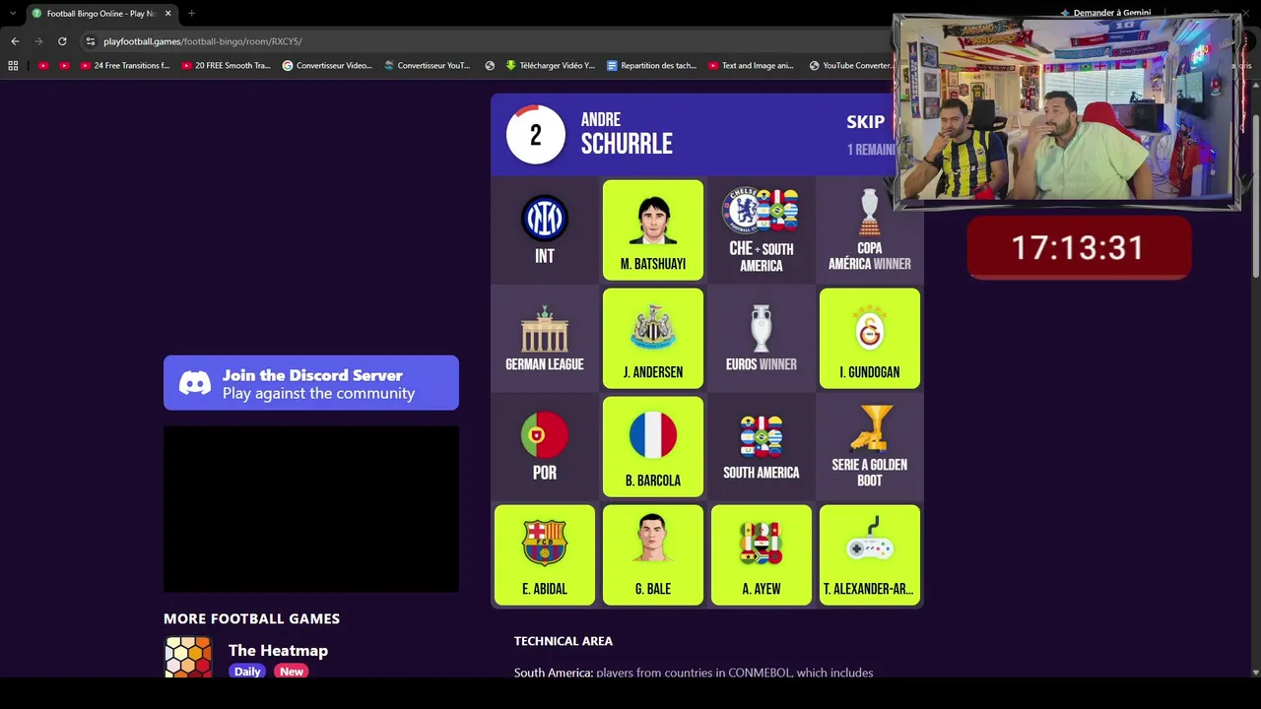Select the Portugal POR flag cell
Viewport: 1261px width, 709px height.
pos(545,447)
